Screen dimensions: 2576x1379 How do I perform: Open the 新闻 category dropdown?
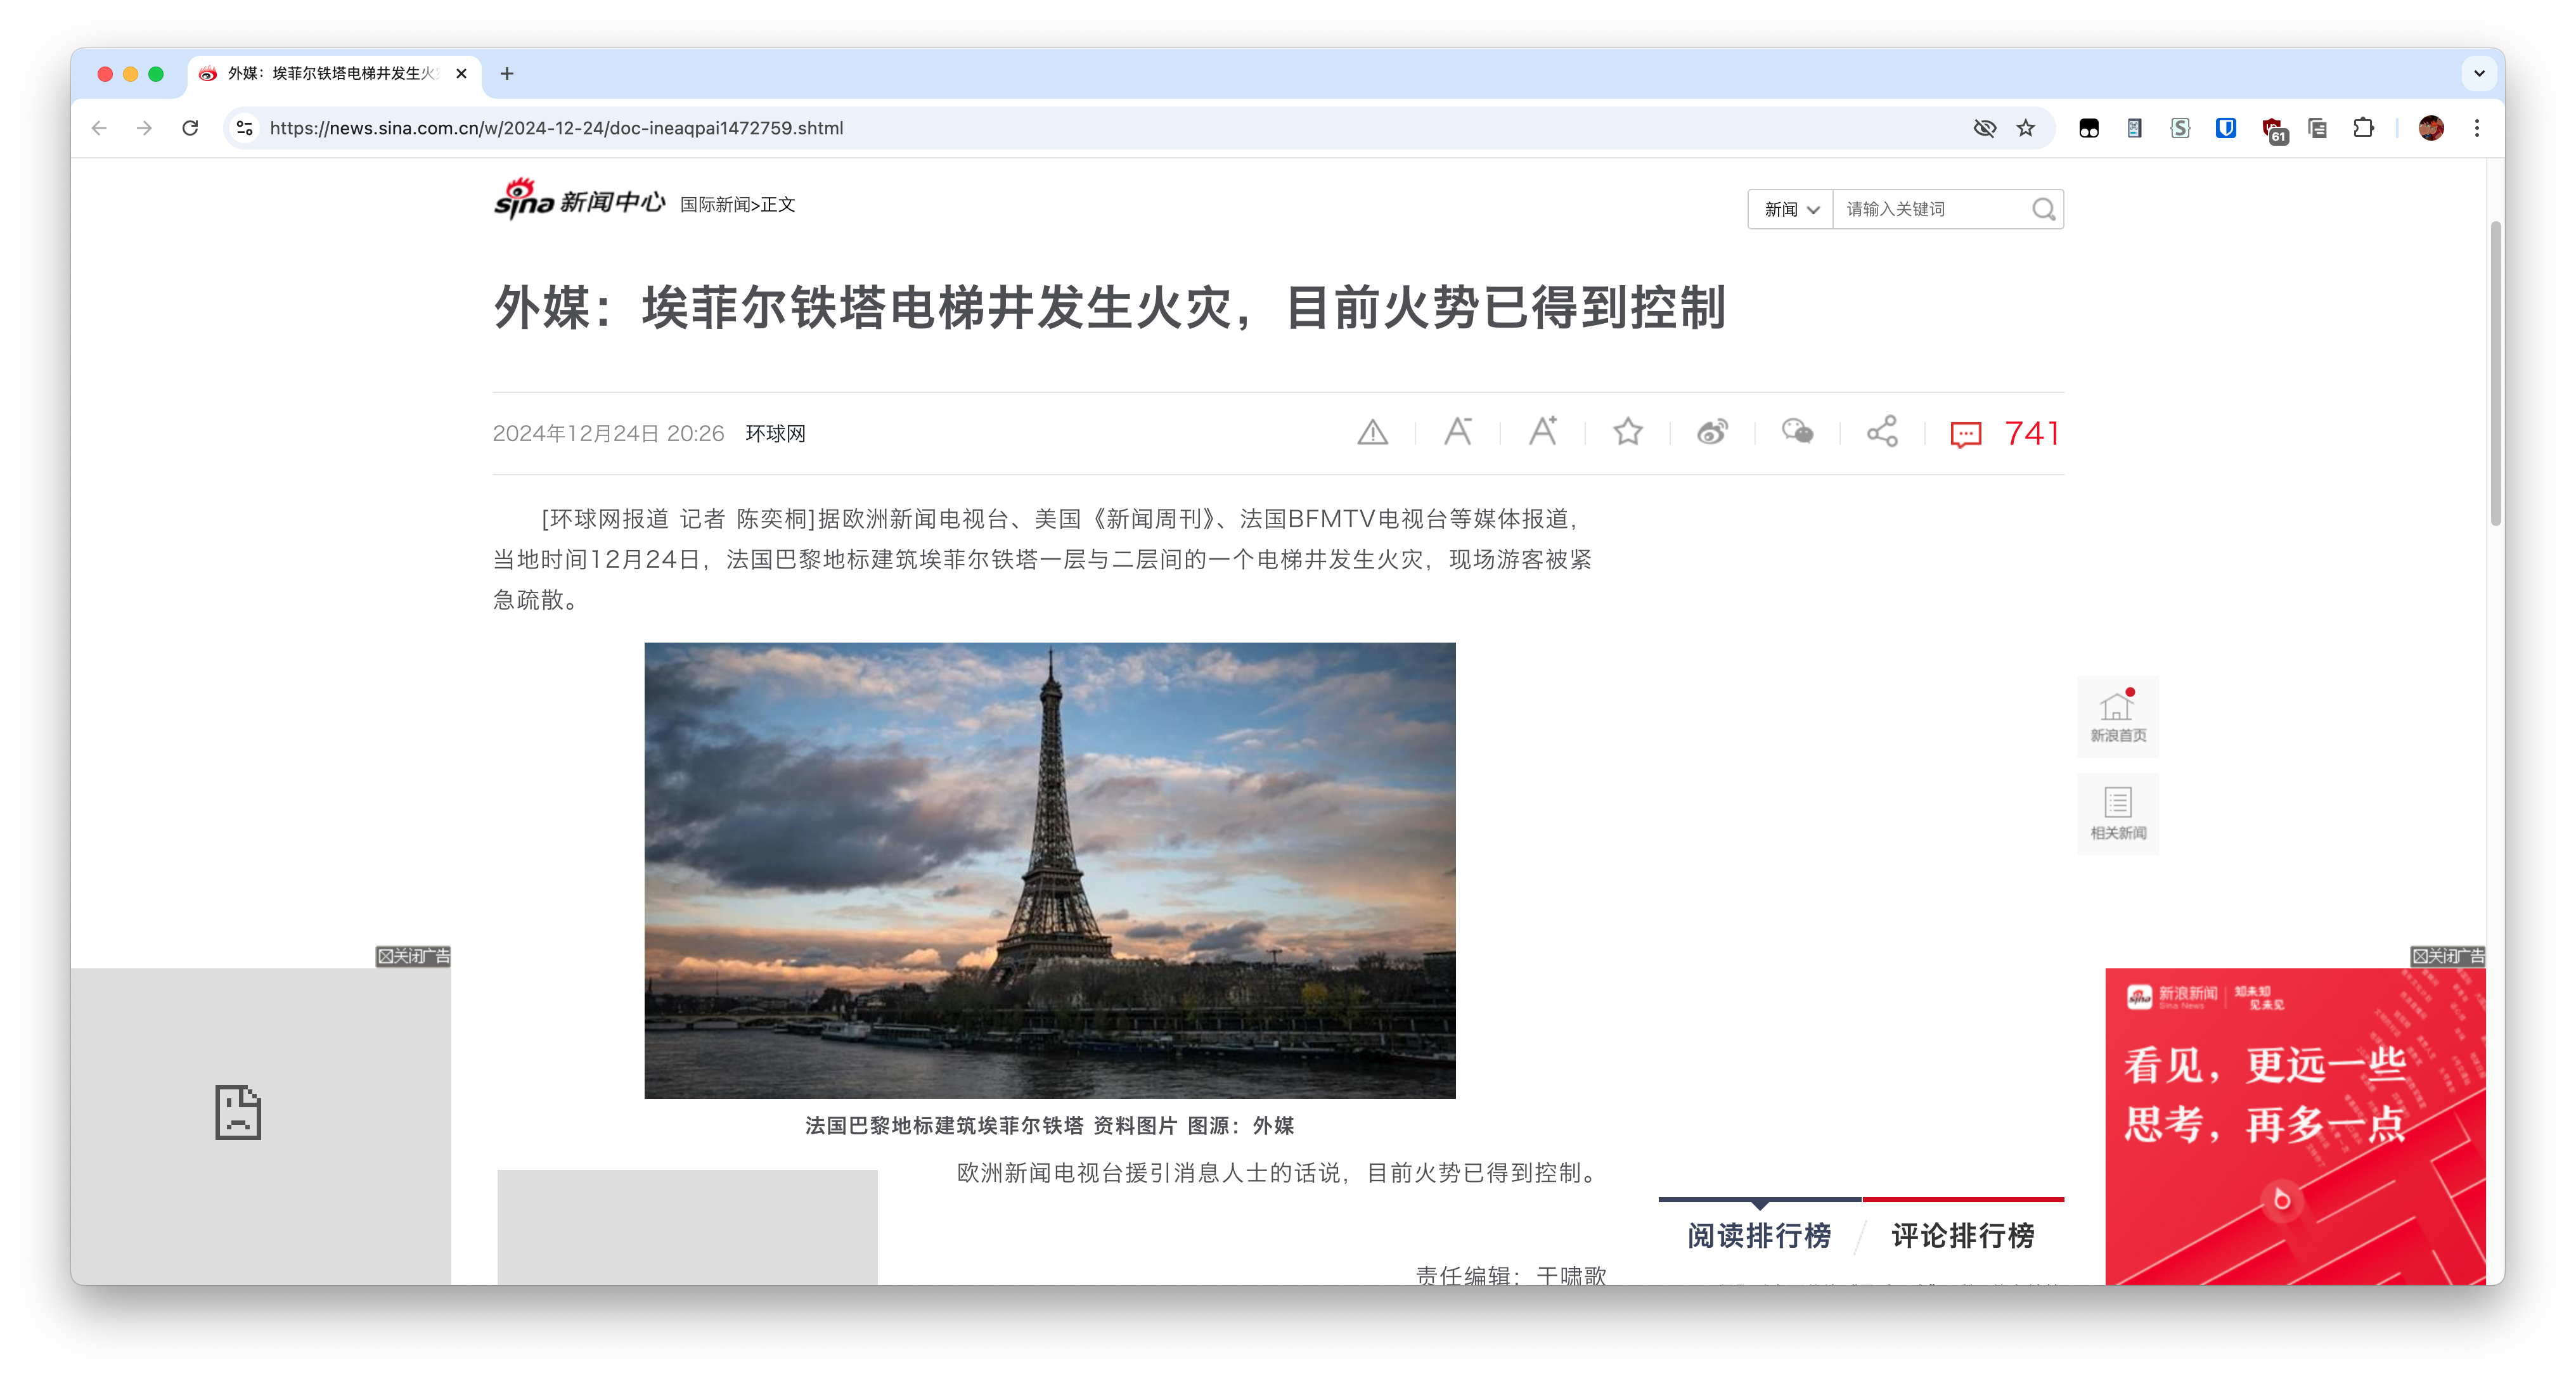tap(1789, 209)
